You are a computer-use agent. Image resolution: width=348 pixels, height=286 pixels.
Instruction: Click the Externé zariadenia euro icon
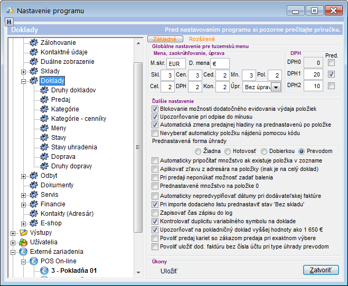(23, 252)
